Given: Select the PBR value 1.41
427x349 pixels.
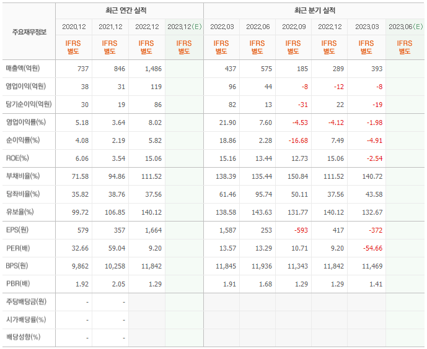Looking at the screenshot, I should tap(376, 284).
